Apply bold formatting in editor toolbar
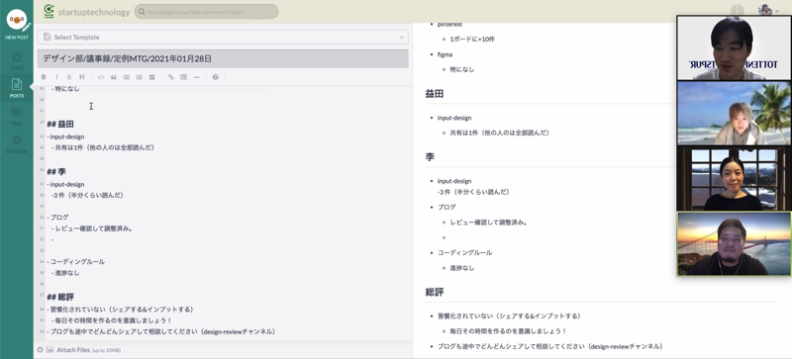 [44, 77]
